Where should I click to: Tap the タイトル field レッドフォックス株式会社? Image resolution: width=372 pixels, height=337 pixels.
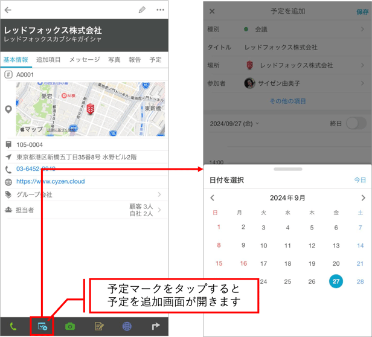click(281, 47)
